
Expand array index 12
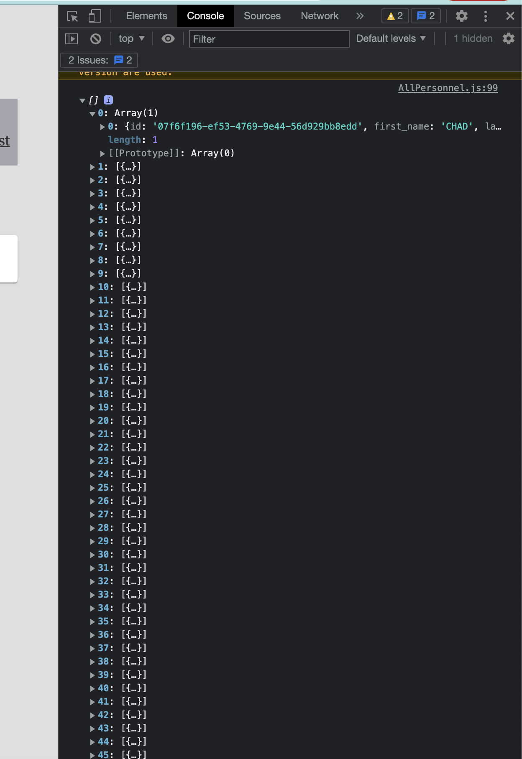[92, 314]
